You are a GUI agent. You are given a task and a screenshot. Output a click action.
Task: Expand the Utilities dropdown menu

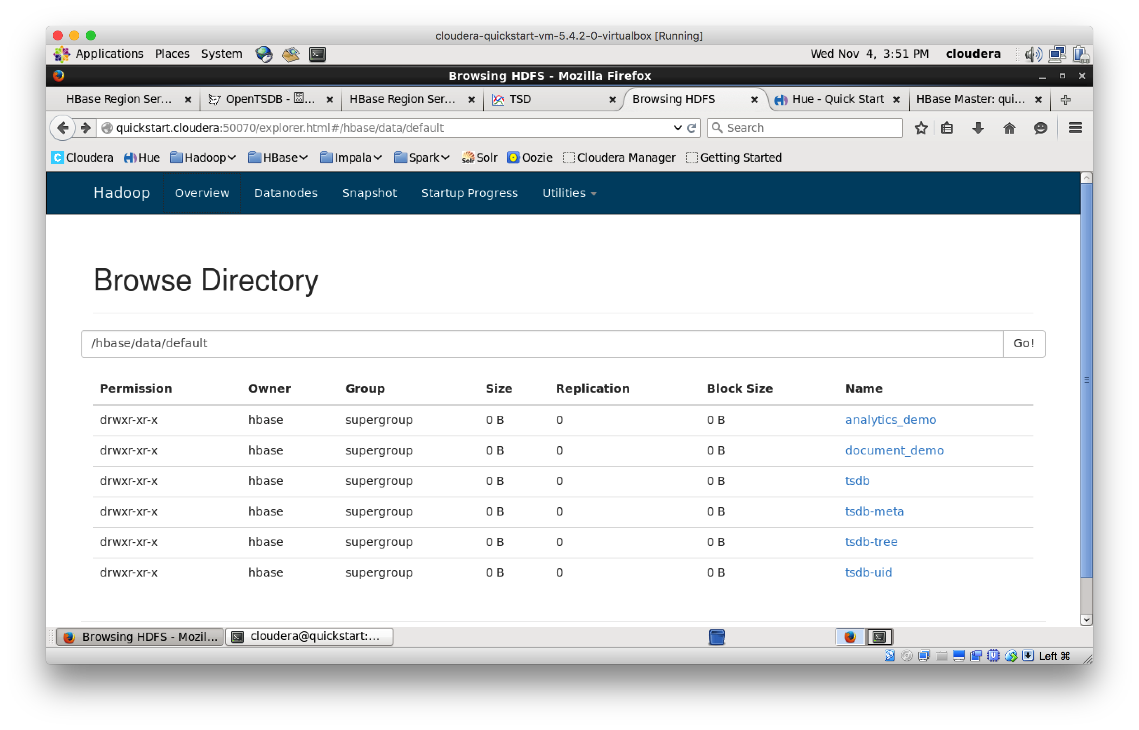(569, 193)
